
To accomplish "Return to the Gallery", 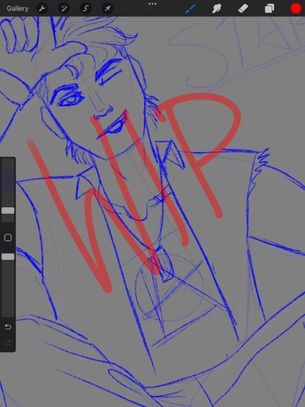I will click(18, 8).
